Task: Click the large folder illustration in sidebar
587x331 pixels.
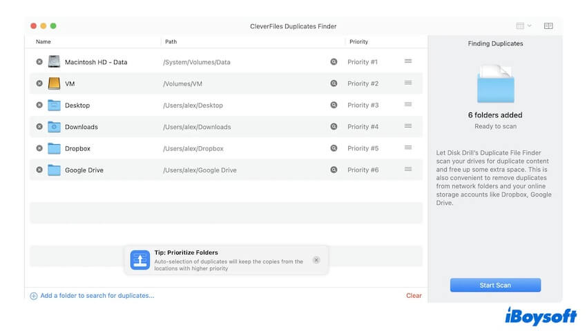Action: (x=495, y=83)
